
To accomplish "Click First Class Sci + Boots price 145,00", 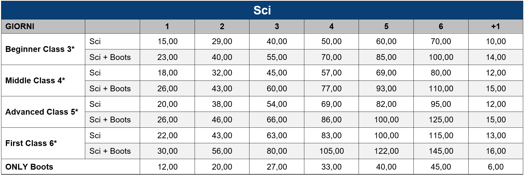I will 441,151.
